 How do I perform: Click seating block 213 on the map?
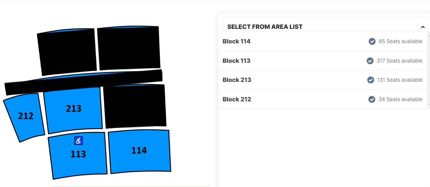(x=73, y=110)
